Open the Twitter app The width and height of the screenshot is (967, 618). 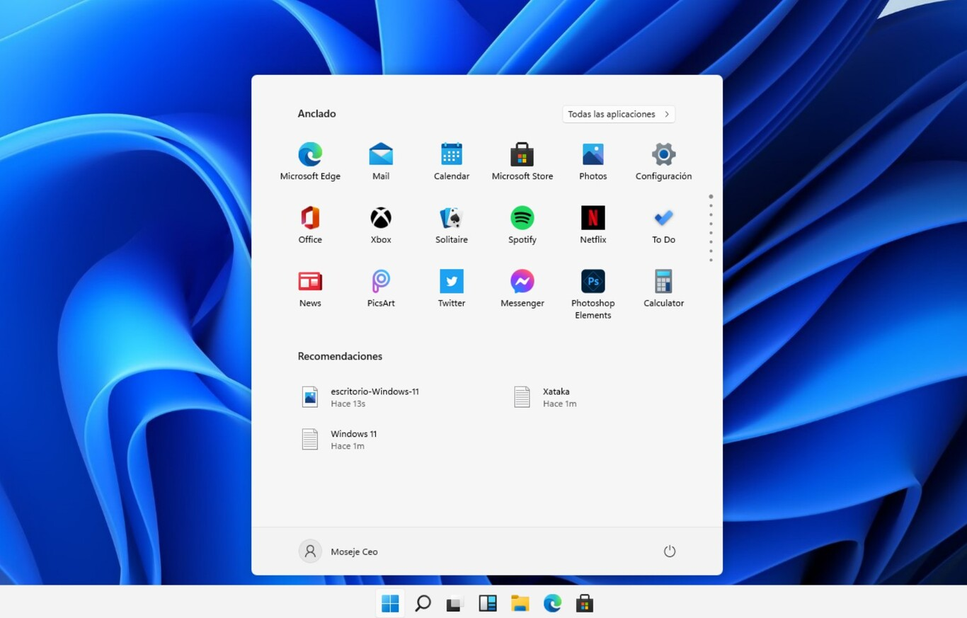[452, 289]
